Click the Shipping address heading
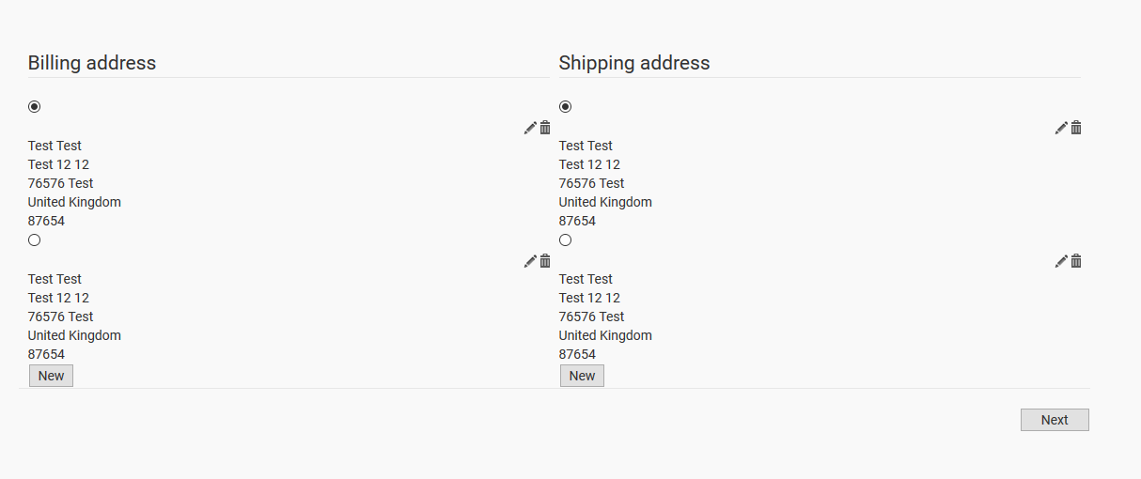1141x479 pixels. (634, 63)
